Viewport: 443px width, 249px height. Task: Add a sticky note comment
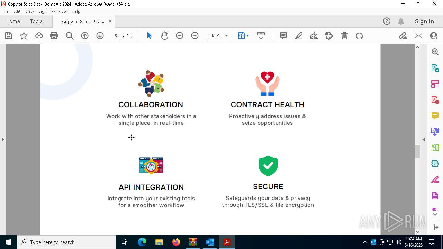283,36
